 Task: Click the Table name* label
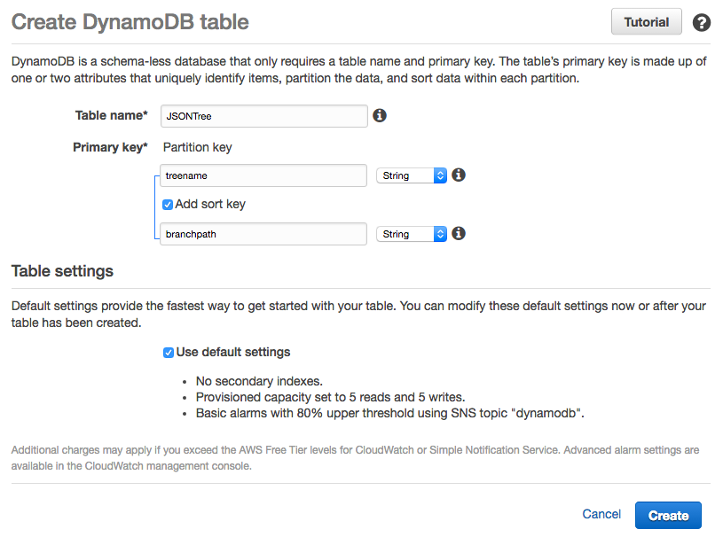tap(112, 115)
